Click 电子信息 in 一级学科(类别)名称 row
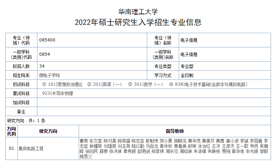The width and height of the screenshot is (277, 168). coord(189,54)
